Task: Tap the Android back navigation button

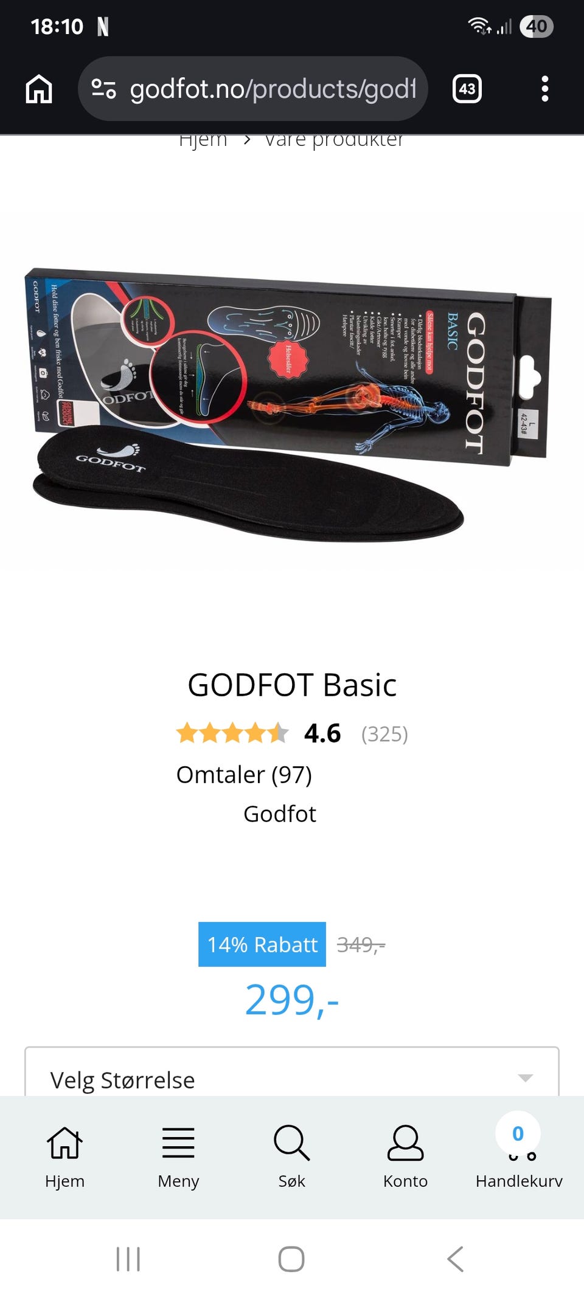Action: [x=455, y=1259]
